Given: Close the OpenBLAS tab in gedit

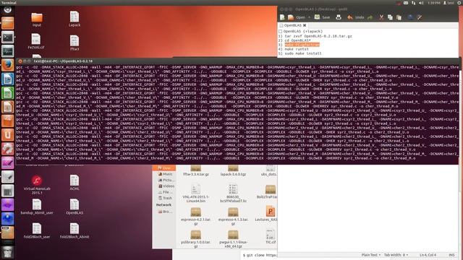Looking at the screenshot, I should pyautogui.click(x=305, y=25).
